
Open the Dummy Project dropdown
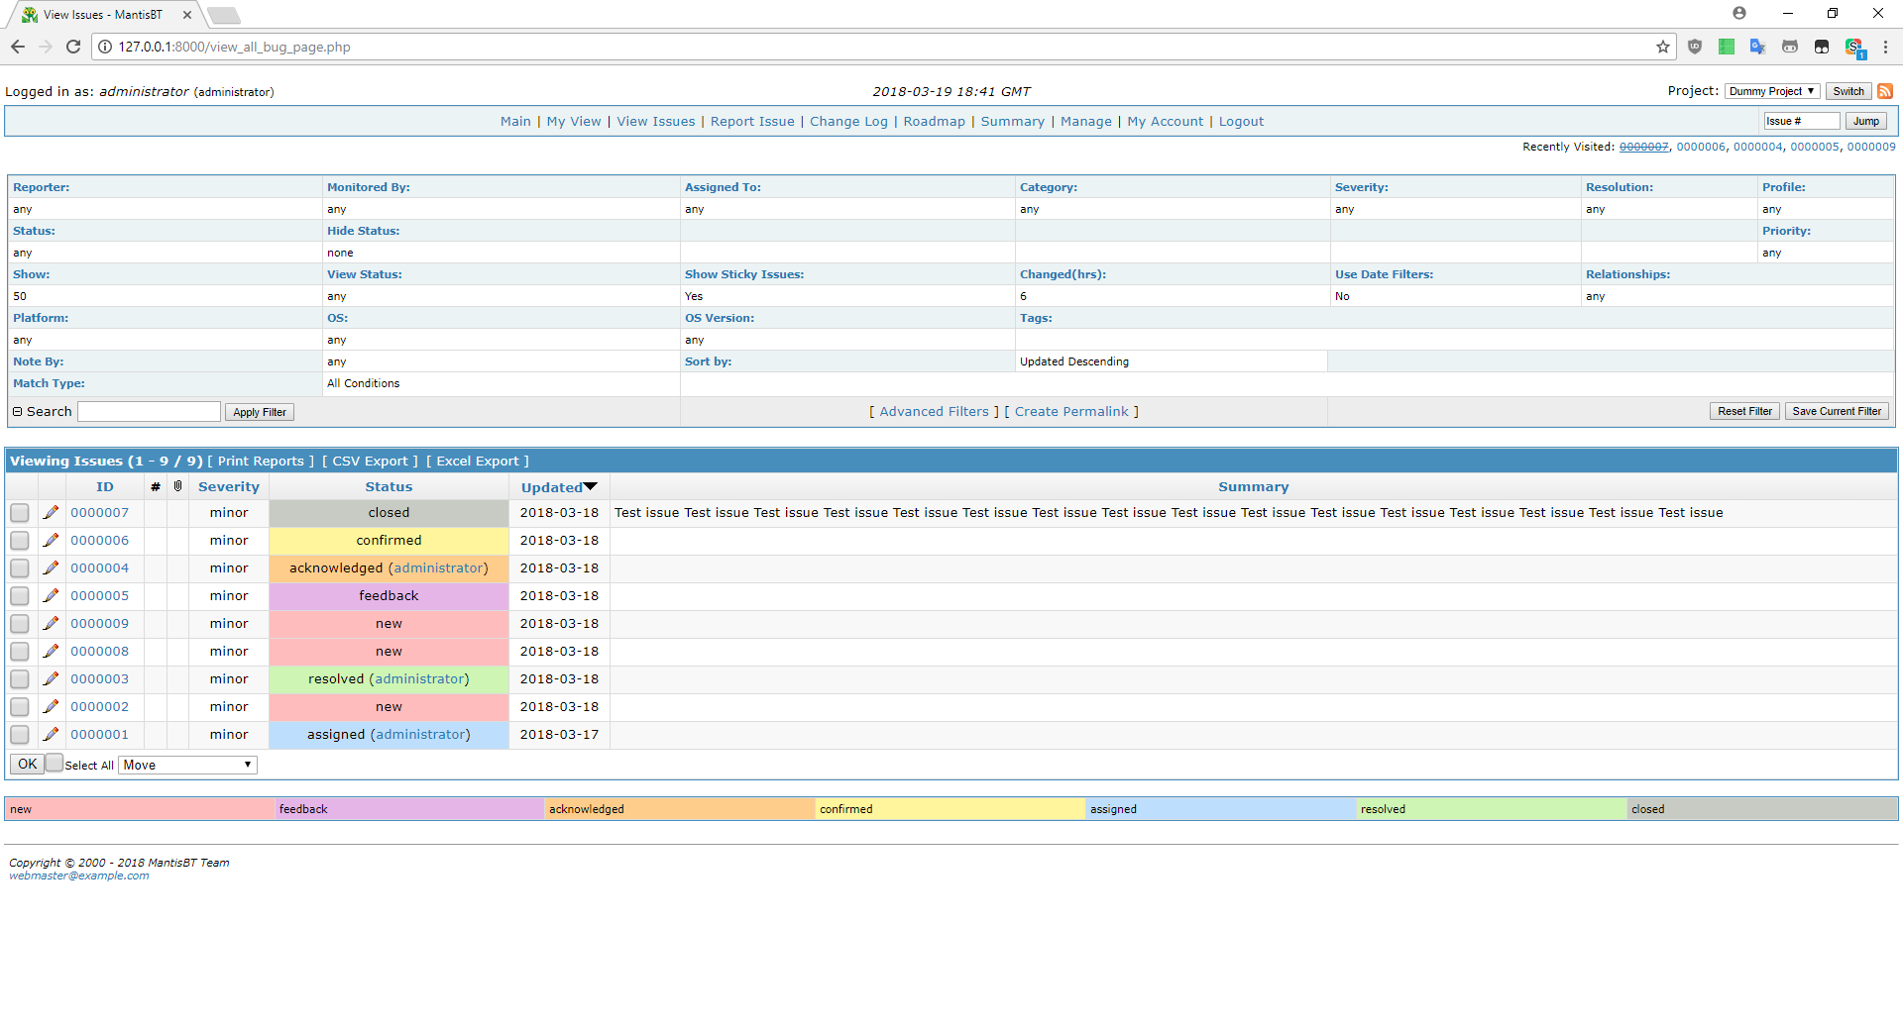pyautogui.click(x=1771, y=91)
